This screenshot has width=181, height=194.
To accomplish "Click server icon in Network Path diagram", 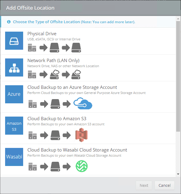I will (x=32, y=74).
